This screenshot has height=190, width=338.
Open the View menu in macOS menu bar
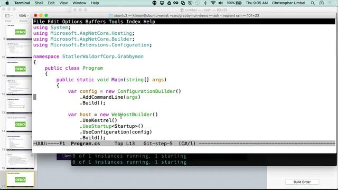coord(63,3)
